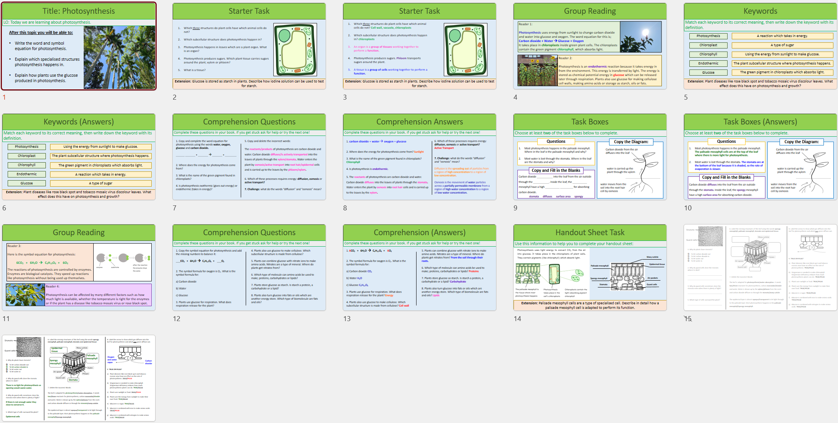Select the Keywords (Answers) slide thumbnail

[79, 157]
